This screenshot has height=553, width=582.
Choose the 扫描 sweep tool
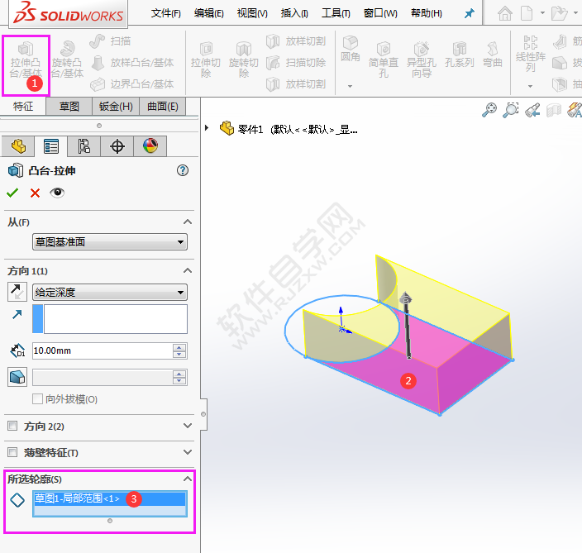[x=110, y=41]
